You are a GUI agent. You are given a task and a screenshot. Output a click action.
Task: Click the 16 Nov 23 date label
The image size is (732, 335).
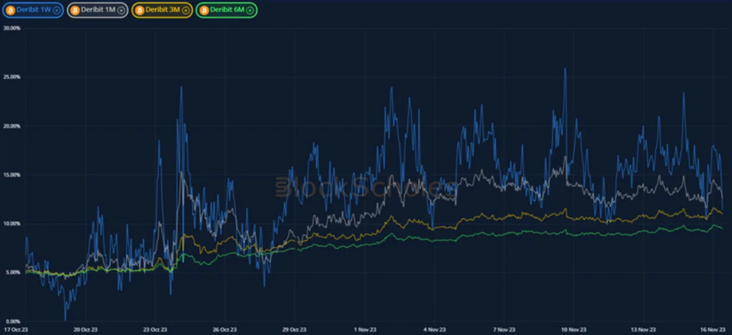(714, 330)
